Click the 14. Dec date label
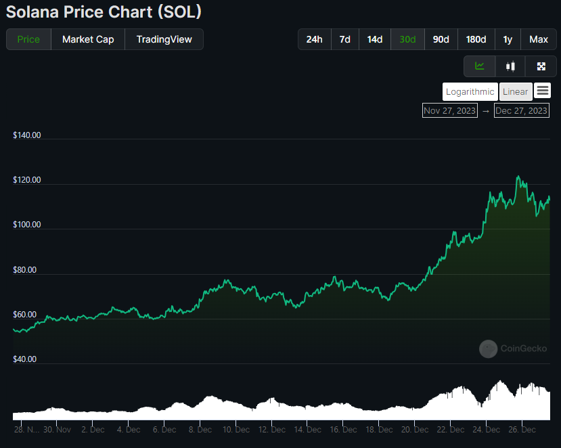This screenshot has height=448, width=561. tap(308, 430)
